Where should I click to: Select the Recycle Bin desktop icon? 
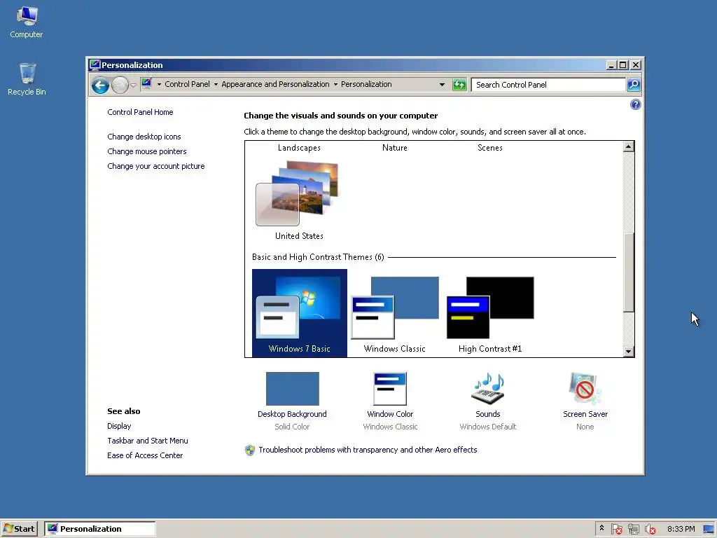click(27, 78)
